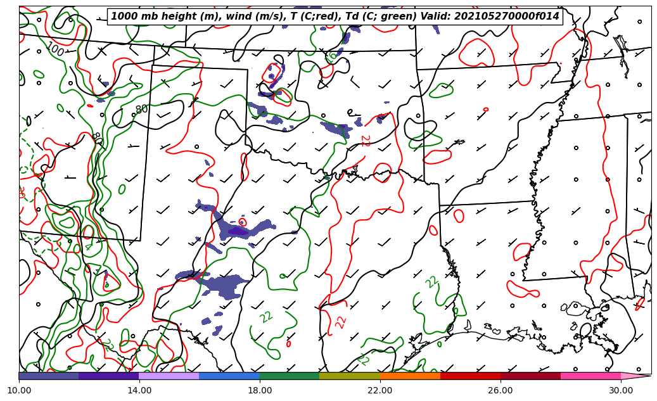Click the 22.00 colorbar tick label
The image size is (657, 401).
pos(380,390)
